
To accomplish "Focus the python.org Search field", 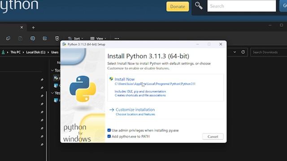I will point(241,6).
